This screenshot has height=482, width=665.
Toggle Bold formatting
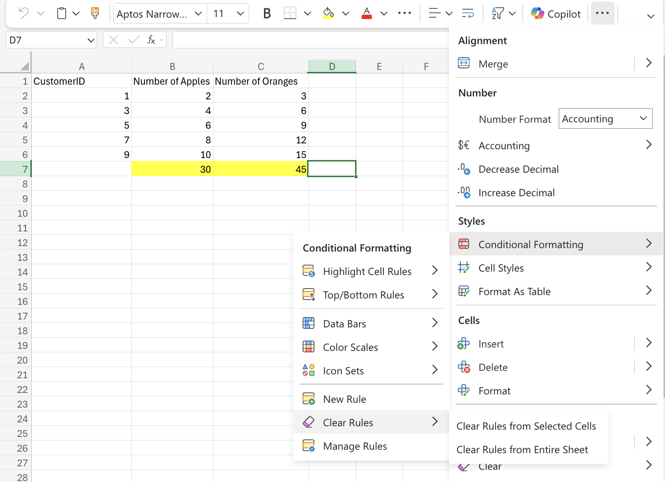coord(266,14)
